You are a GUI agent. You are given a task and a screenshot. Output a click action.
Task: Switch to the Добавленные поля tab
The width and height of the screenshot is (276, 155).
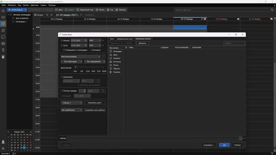[125, 39]
